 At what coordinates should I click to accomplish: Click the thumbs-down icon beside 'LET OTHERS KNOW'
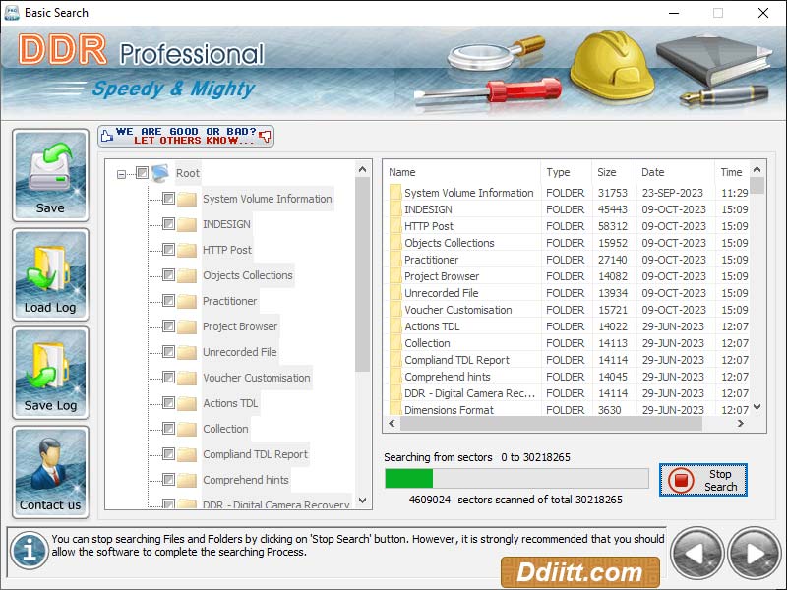tap(262, 136)
